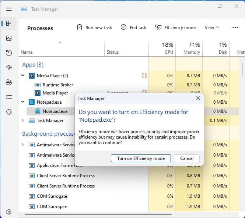The height and width of the screenshot is (218, 245).
Task: Open Task Manager settings gear
Action: [9, 212]
